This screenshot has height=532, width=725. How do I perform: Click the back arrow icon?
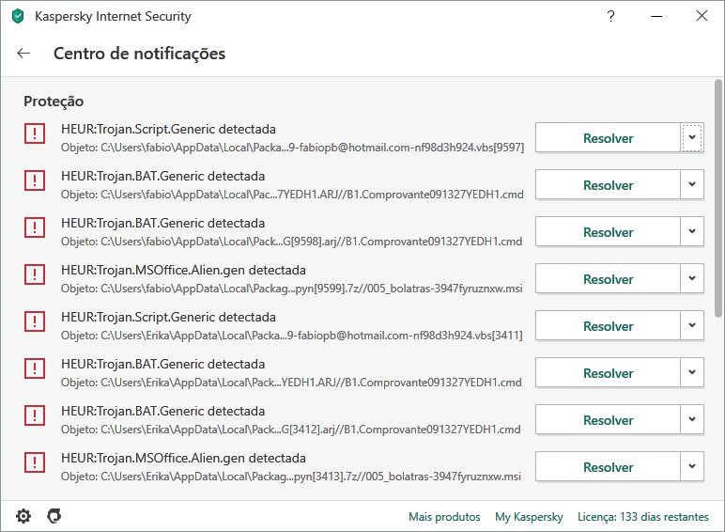[x=23, y=54]
